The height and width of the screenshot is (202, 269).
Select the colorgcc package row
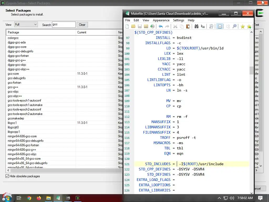pyautogui.click(x=64, y=38)
